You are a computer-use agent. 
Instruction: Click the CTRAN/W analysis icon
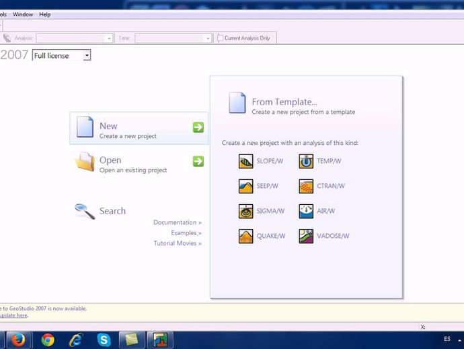coord(306,186)
